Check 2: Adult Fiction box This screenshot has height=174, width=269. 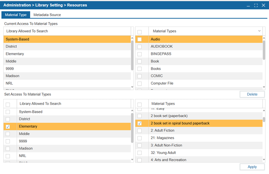[140, 130]
